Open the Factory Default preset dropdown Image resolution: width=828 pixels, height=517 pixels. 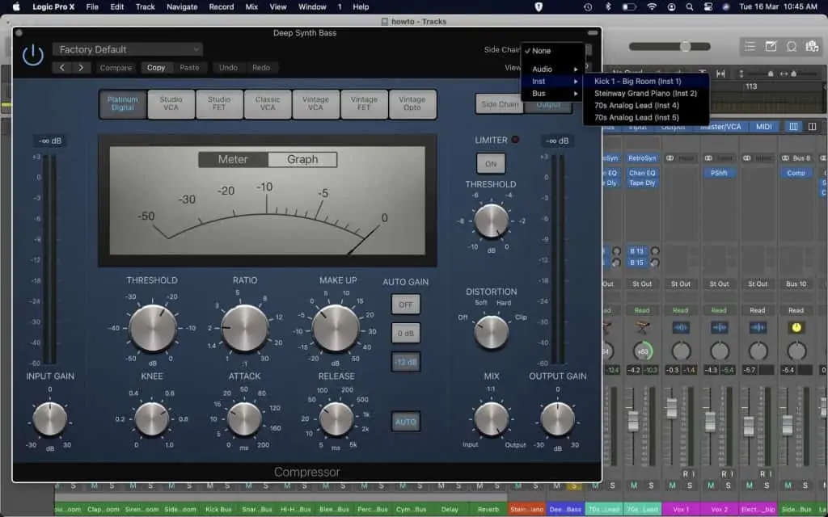pyautogui.click(x=128, y=49)
